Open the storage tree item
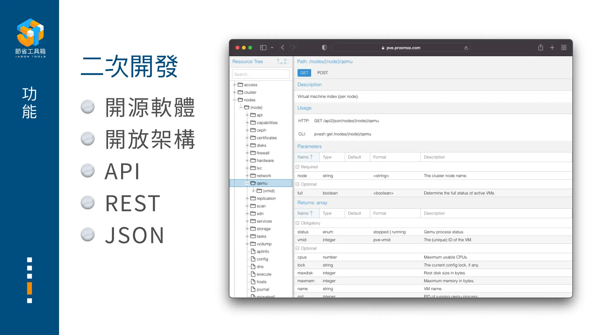The image size is (596, 335). [x=263, y=229]
